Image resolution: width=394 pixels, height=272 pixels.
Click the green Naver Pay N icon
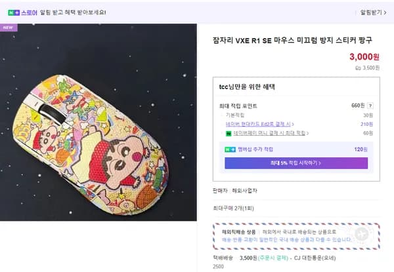click(x=228, y=133)
